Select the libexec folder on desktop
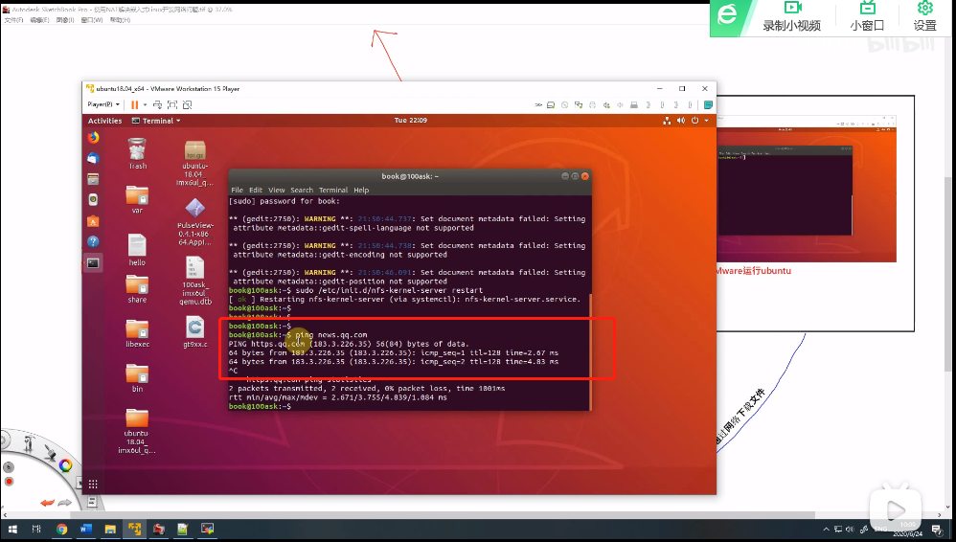Viewport: 956px width, 542px height. 137,333
